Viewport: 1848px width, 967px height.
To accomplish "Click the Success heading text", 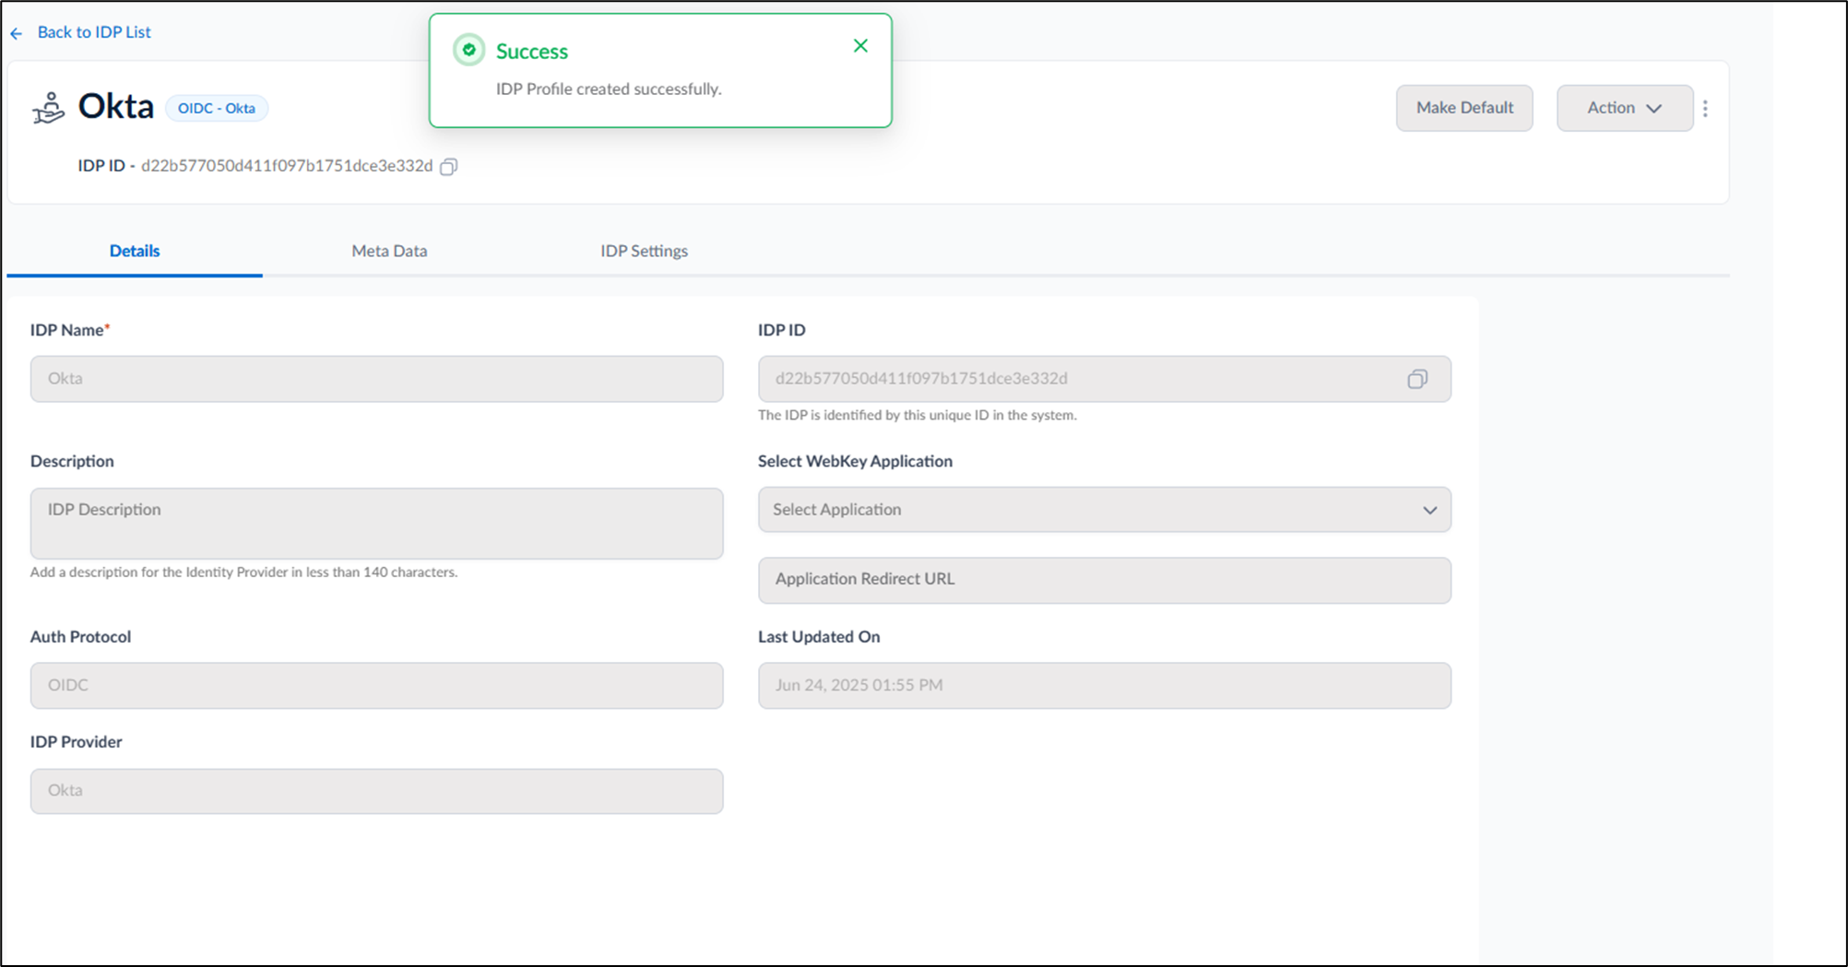I will (x=532, y=52).
